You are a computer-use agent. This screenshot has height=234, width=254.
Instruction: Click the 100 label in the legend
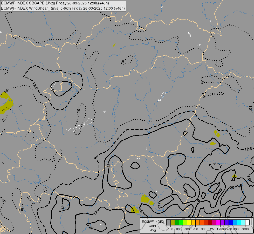point(170,229)
